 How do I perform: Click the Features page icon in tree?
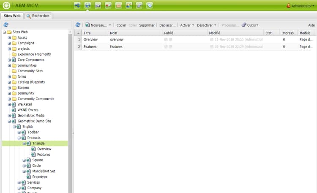[33, 155]
